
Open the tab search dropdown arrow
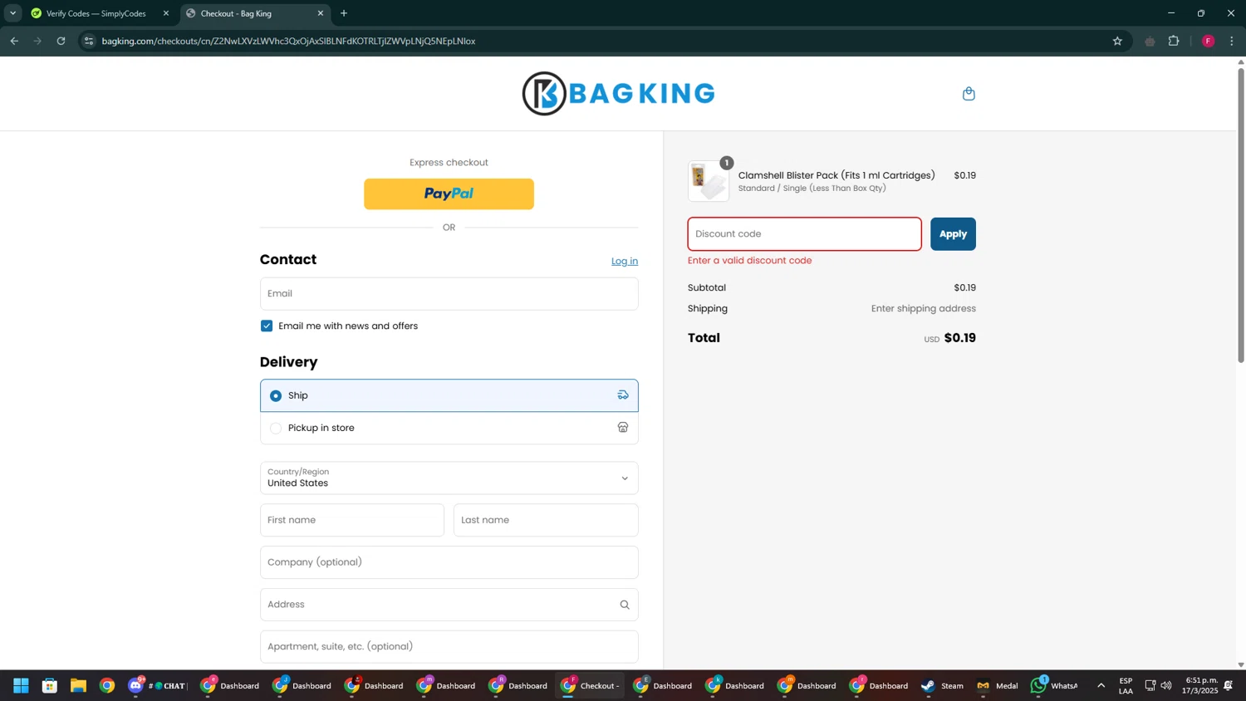[12, 13]
